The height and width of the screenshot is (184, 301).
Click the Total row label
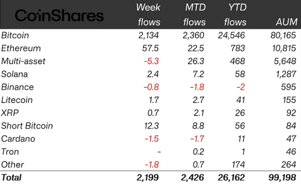click(11, 177)
